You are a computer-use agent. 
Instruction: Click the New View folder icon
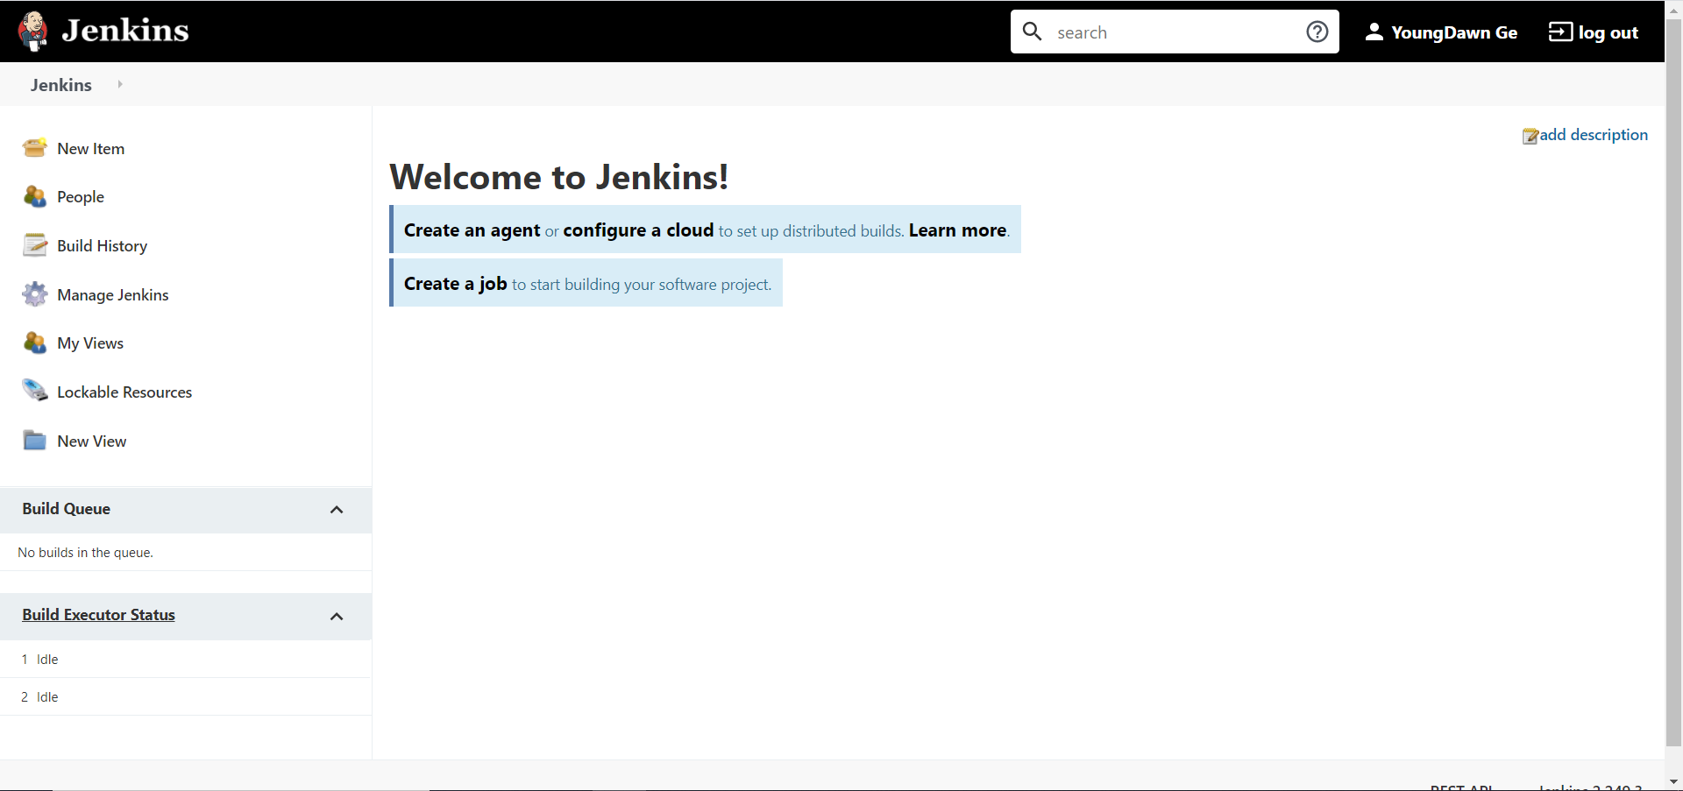pyautogui.click(x=34, y=440)
